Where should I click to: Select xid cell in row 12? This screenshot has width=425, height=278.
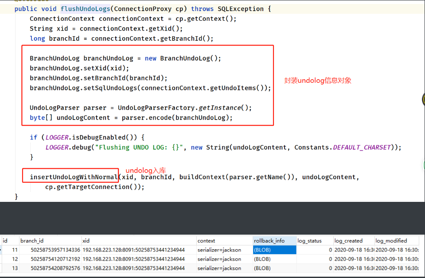click(x=139, y=259)
